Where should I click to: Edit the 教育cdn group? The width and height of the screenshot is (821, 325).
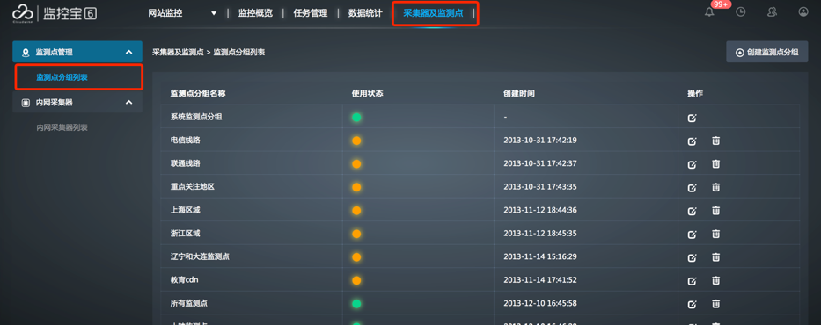pos(693,280)
